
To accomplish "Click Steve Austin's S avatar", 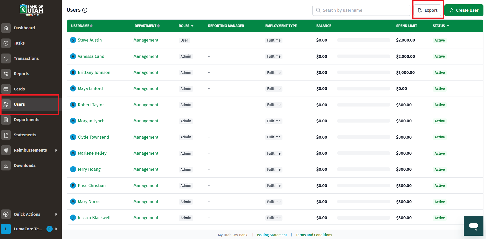I will point(73,40).
